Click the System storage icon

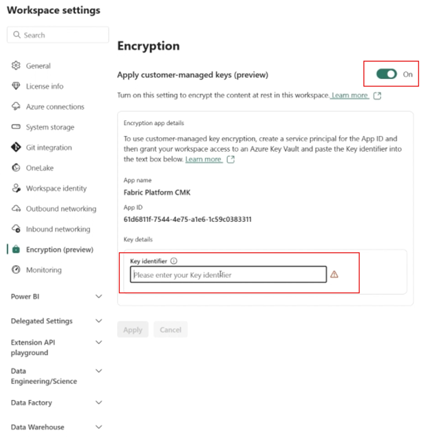pyautogui.click(x=17, y=127)
